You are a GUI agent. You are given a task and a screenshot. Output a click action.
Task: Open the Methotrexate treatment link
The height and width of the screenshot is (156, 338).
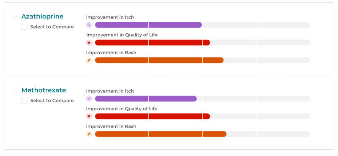click(44, 90)
